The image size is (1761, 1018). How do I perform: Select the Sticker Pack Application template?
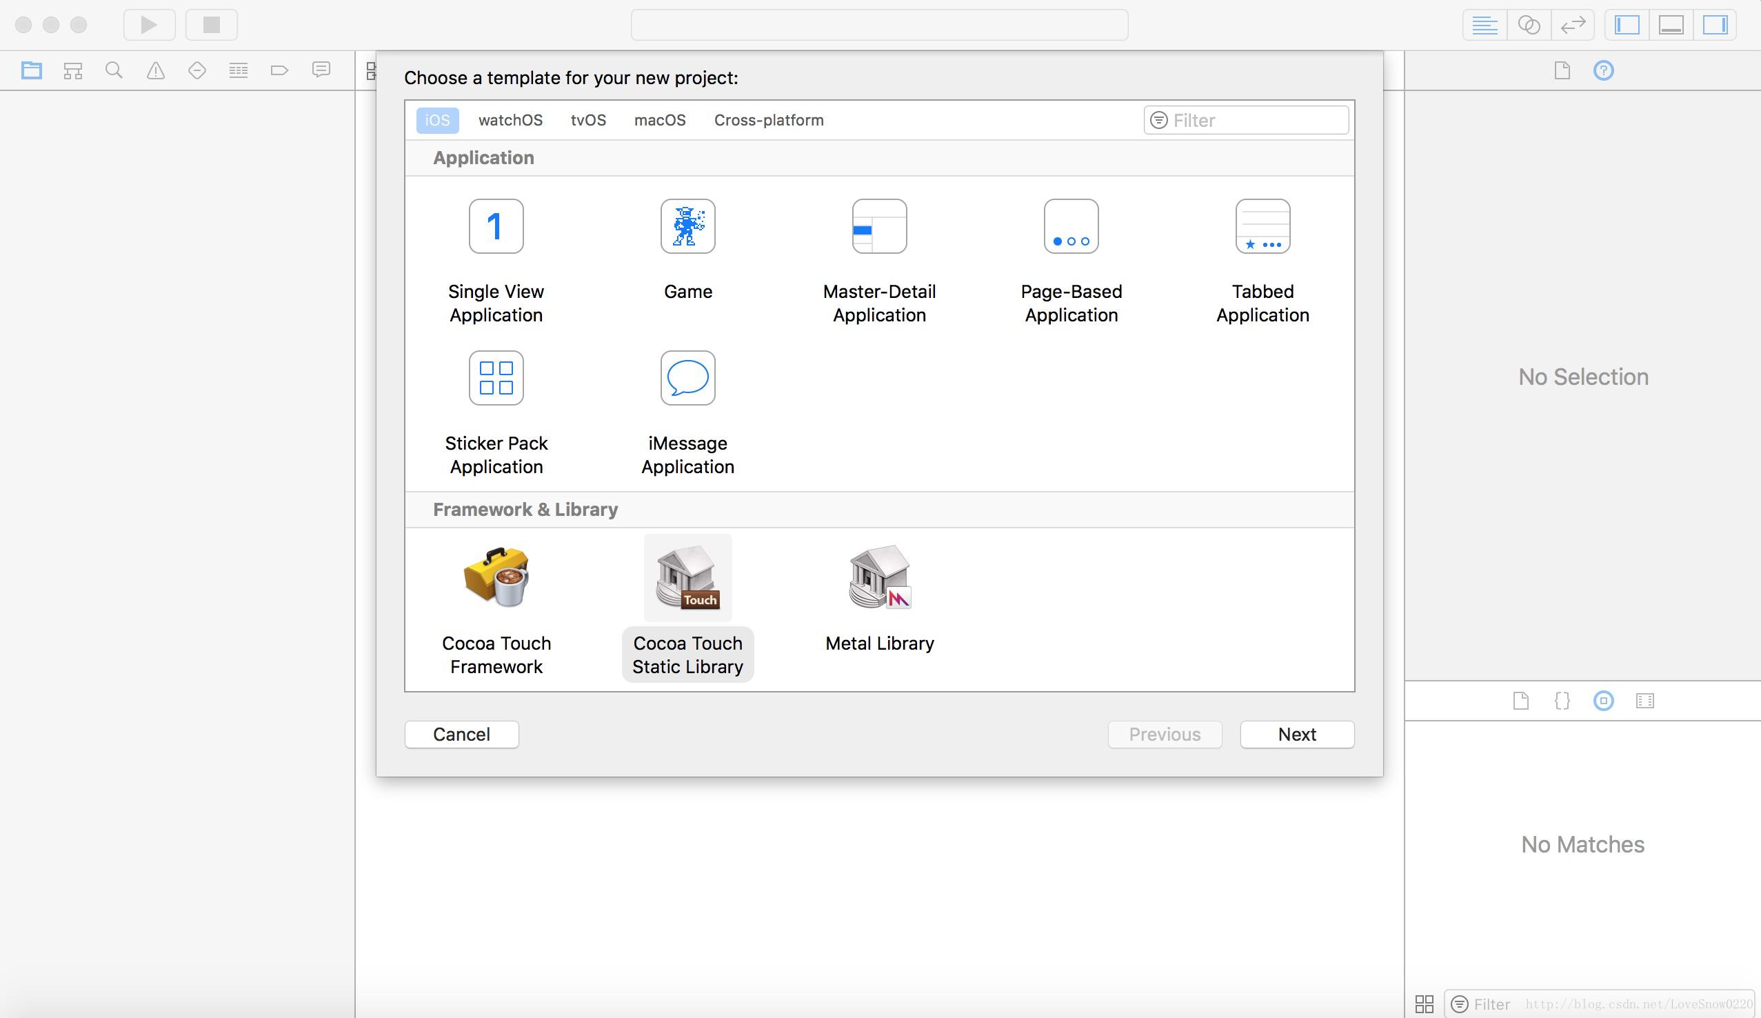pyautogui.click(x=496, y=414)
